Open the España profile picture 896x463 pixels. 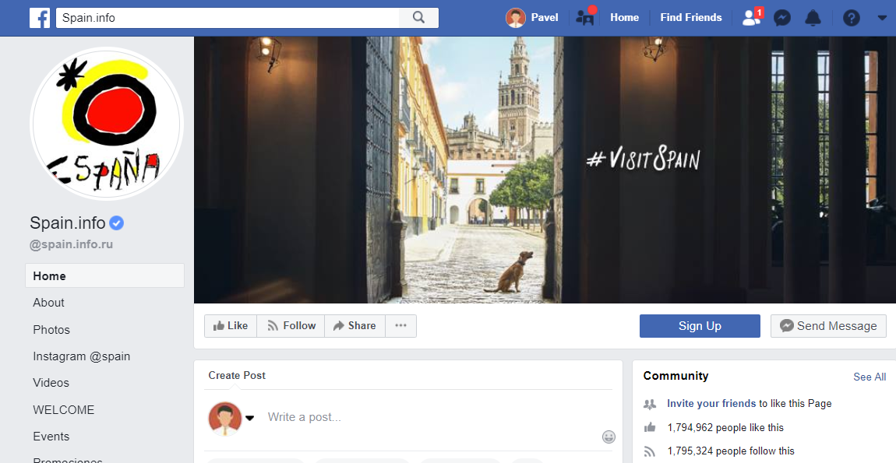pyautogui.click(x=107, y=124)
